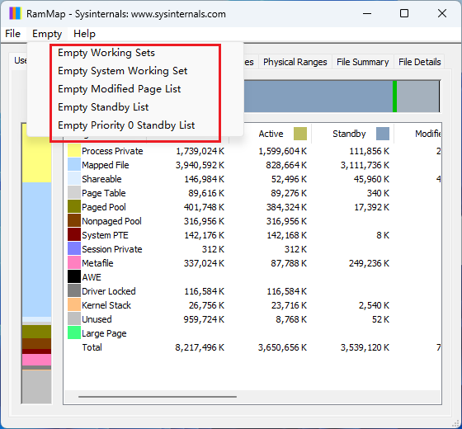The image size is (462, 429).
Task: Click the black AWE swatch
Action: (x=74, y=277)
